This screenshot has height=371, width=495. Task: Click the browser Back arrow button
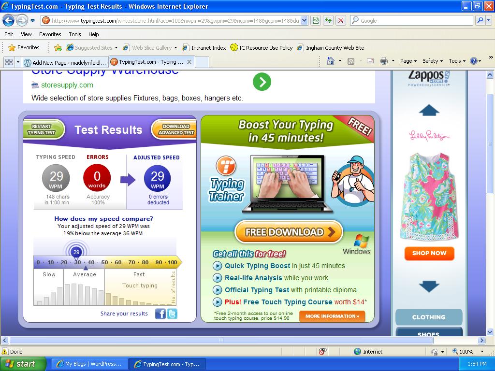click(x=9, y=21)
